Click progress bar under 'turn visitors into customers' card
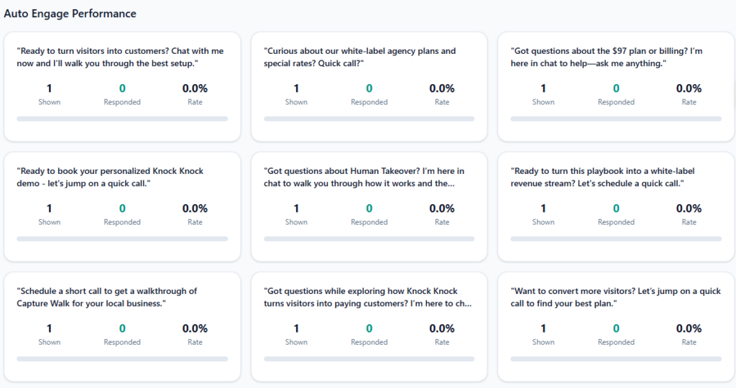Viewport: 736px width, 388px height. point(122,119)
